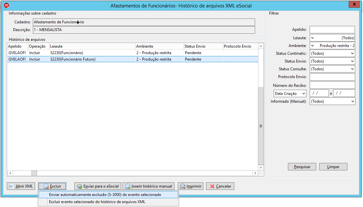363x207 pixels.
Task: Open the Status Envio dropdown
Action: click(x=332, y=61)
